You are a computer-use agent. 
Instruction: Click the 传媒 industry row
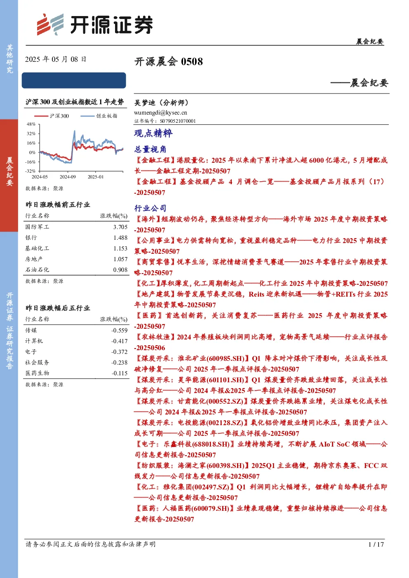tap(76, 330)
